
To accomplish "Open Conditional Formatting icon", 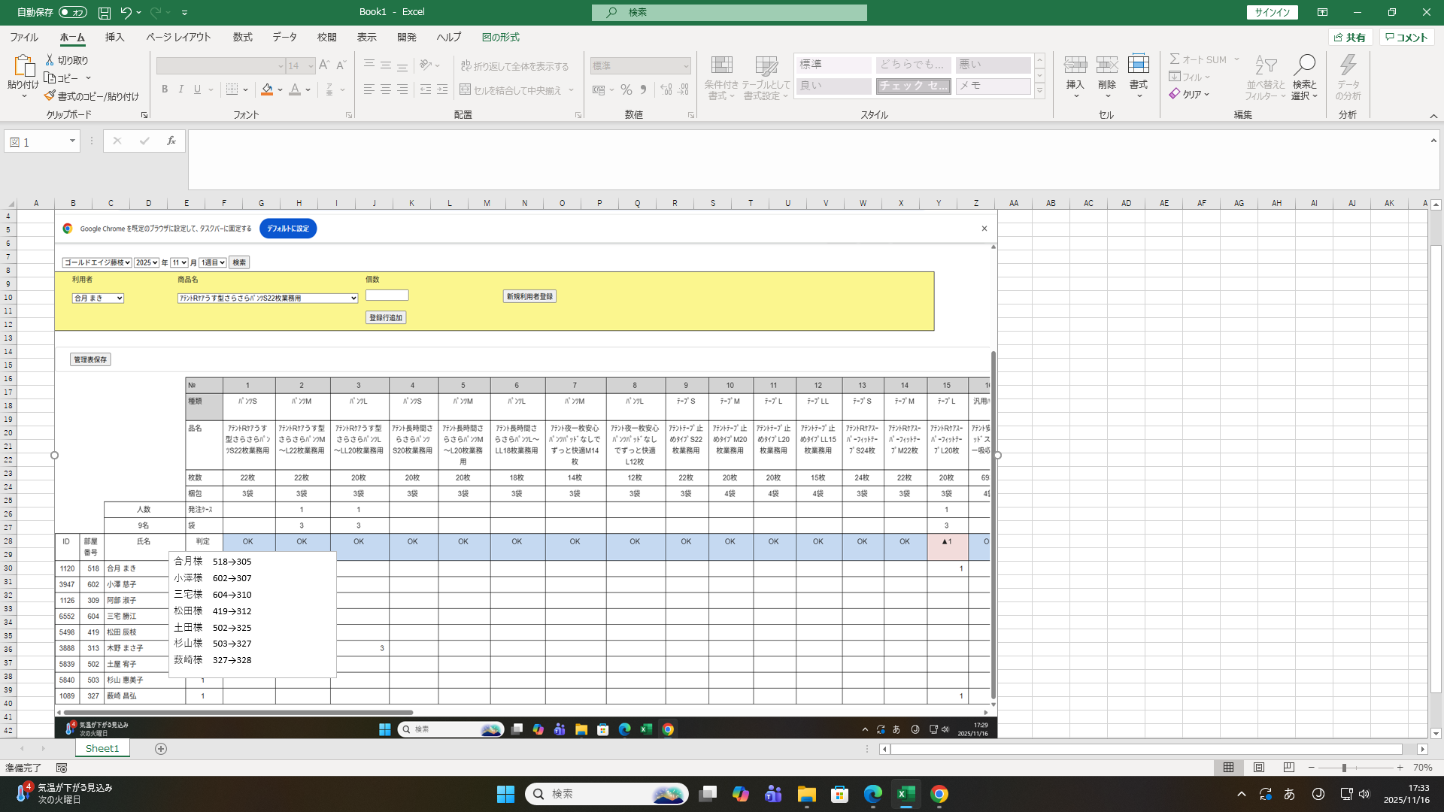I will click(x=721, y=66).
